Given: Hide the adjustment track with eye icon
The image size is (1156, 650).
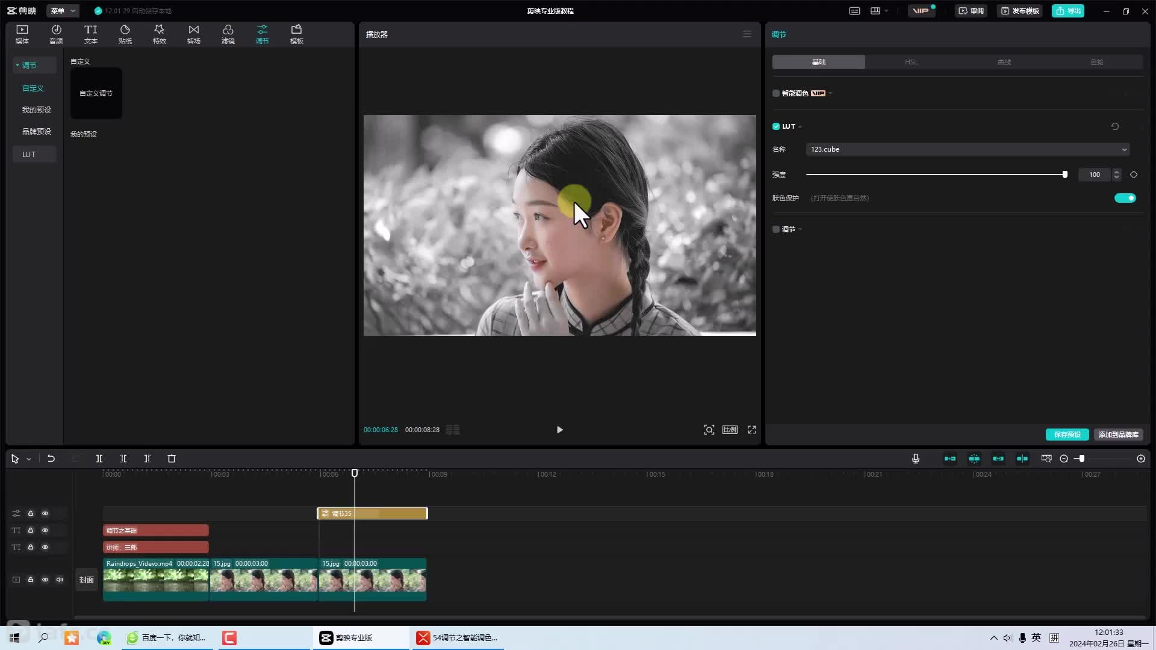Looking at the screenshot, I should (45, 513).
